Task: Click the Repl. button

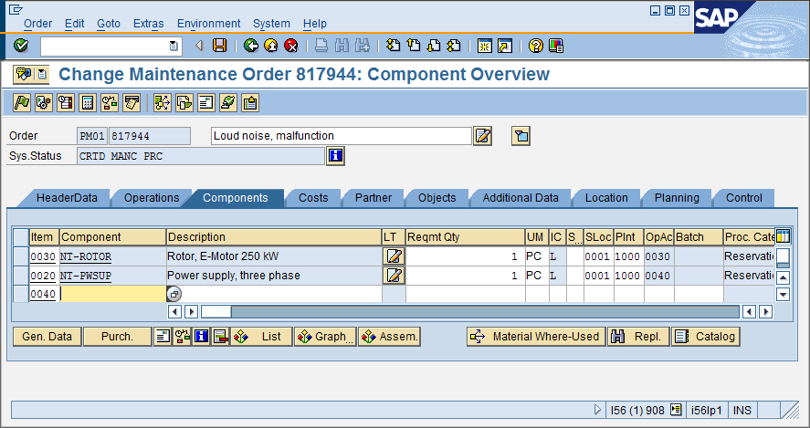Action: click(x=638, y=337)
